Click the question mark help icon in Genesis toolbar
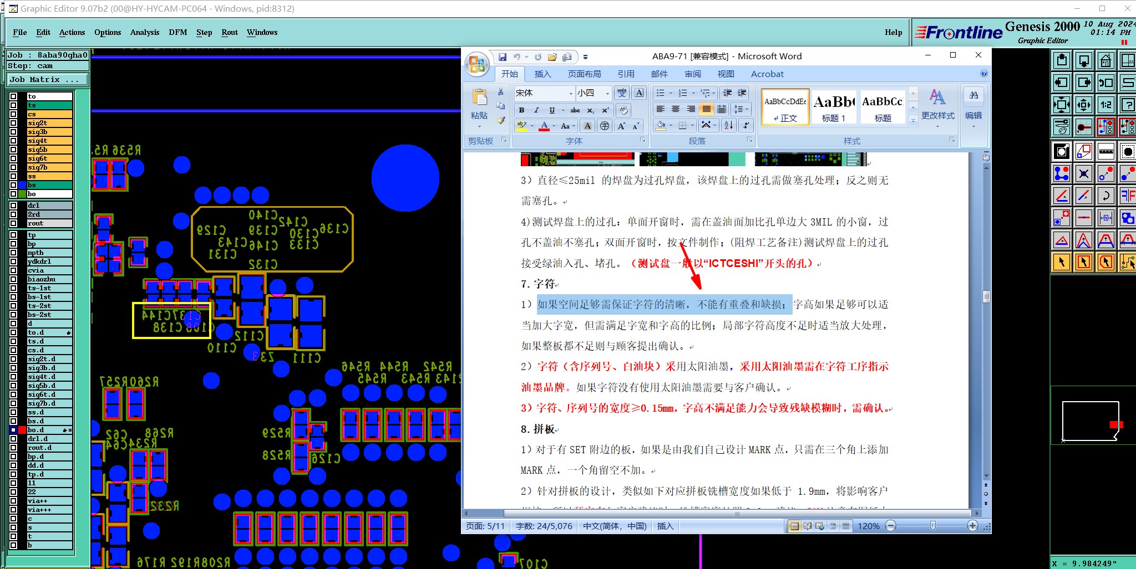 click(x=1128, y=105)
